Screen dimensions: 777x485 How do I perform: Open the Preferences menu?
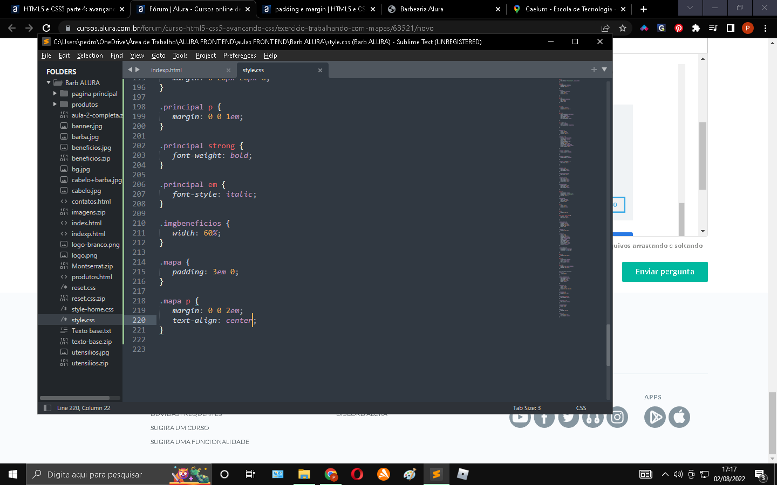240,56
